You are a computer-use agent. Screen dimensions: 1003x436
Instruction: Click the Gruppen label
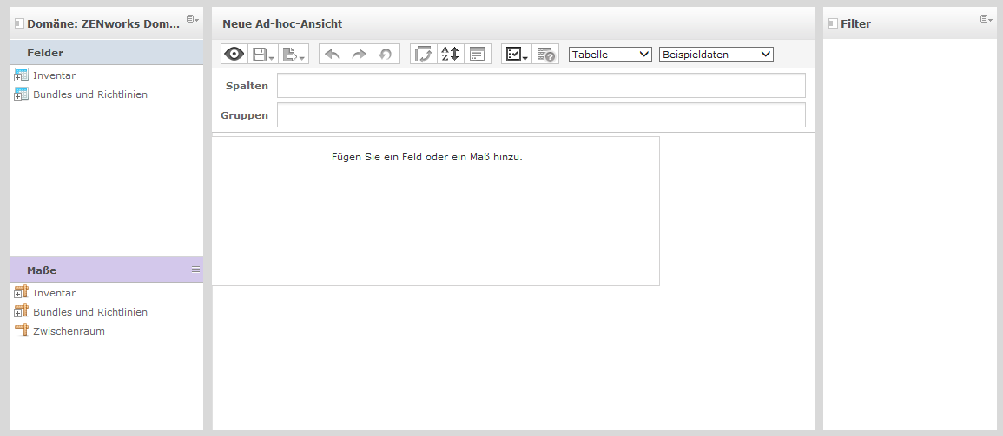(244, 115)
